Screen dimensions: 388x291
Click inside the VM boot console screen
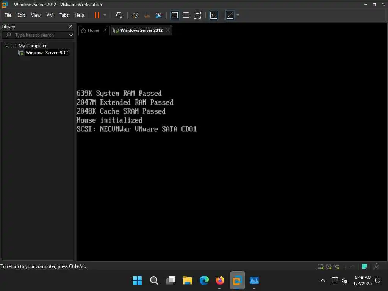(232, 149)
